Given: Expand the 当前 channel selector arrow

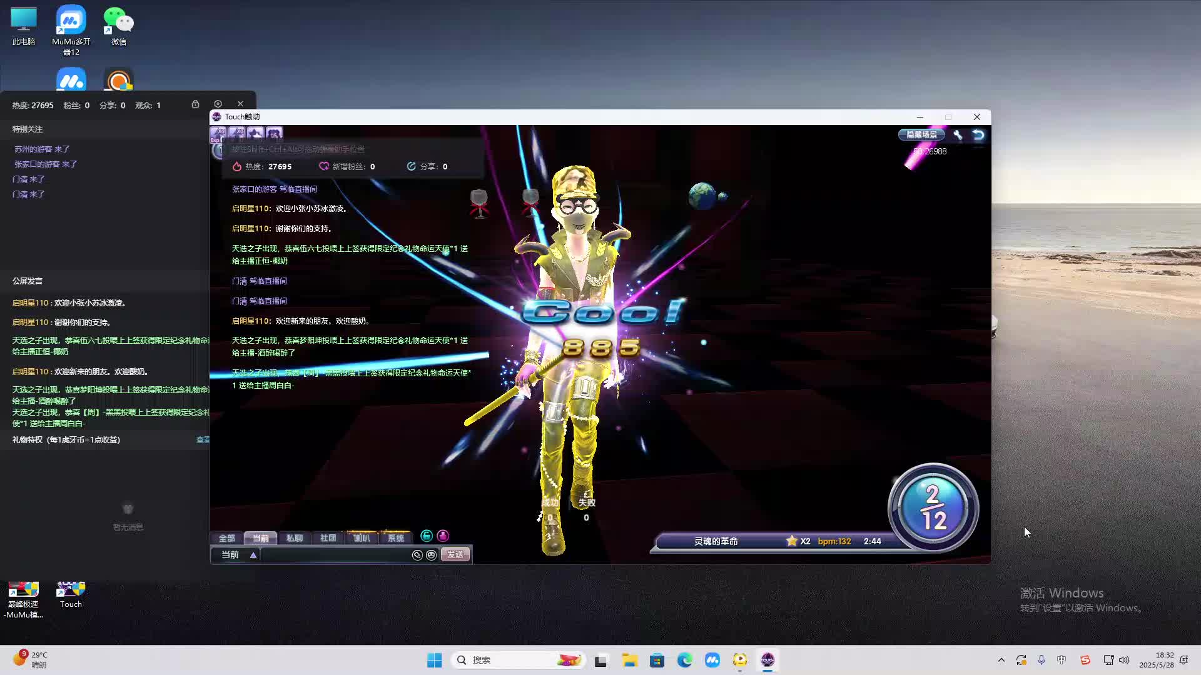Looking at the screenshot, I should click(253, 555).
